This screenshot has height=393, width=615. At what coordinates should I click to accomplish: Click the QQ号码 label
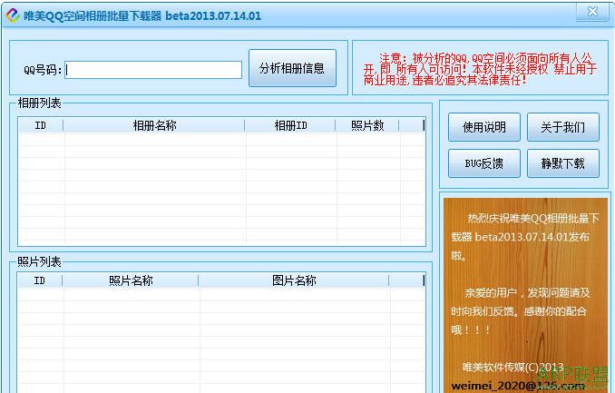coord(43,70)
